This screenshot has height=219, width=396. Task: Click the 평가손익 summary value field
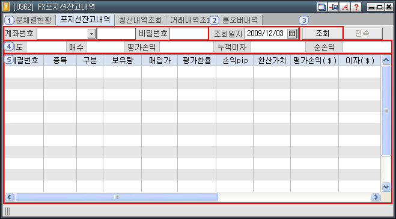pos(186,47)
